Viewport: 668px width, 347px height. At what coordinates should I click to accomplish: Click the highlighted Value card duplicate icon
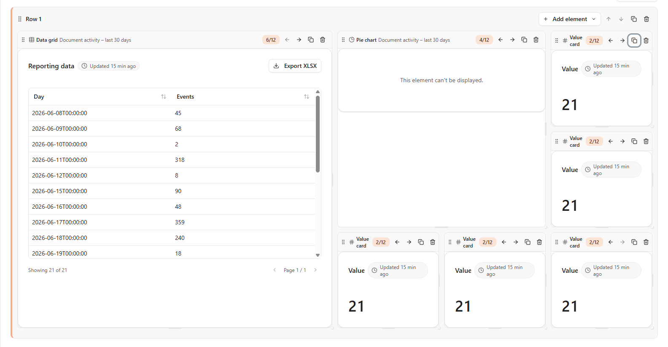pyautogui.click(x=634, y=40)
